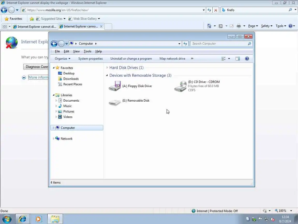This screenshot has height=224, width=298.
Task: Click the Windows Start orb
Action: 7,219
